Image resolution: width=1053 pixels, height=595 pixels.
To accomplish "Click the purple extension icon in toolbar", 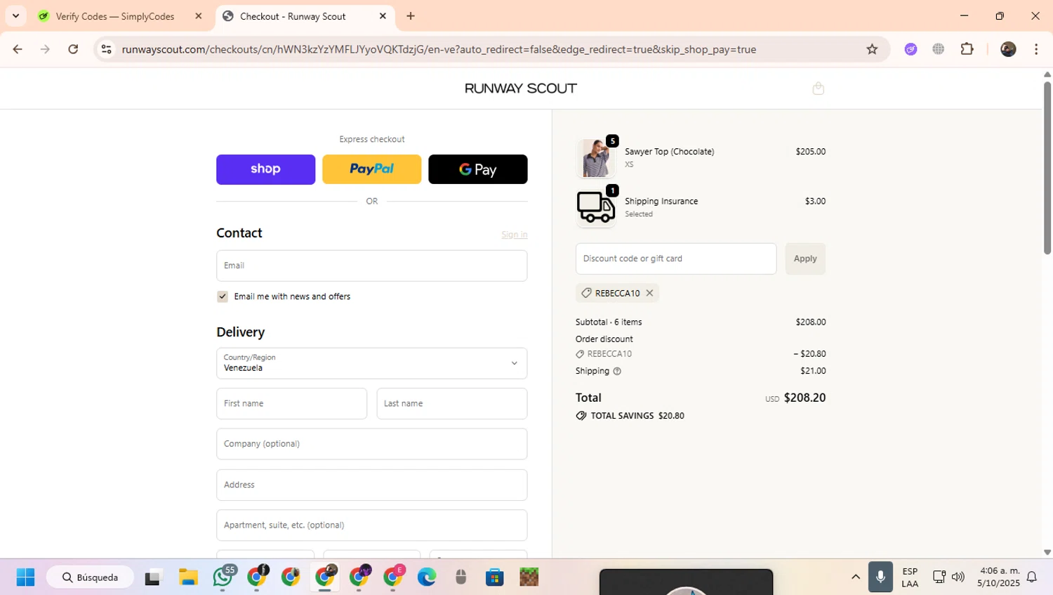I will 910,49.
